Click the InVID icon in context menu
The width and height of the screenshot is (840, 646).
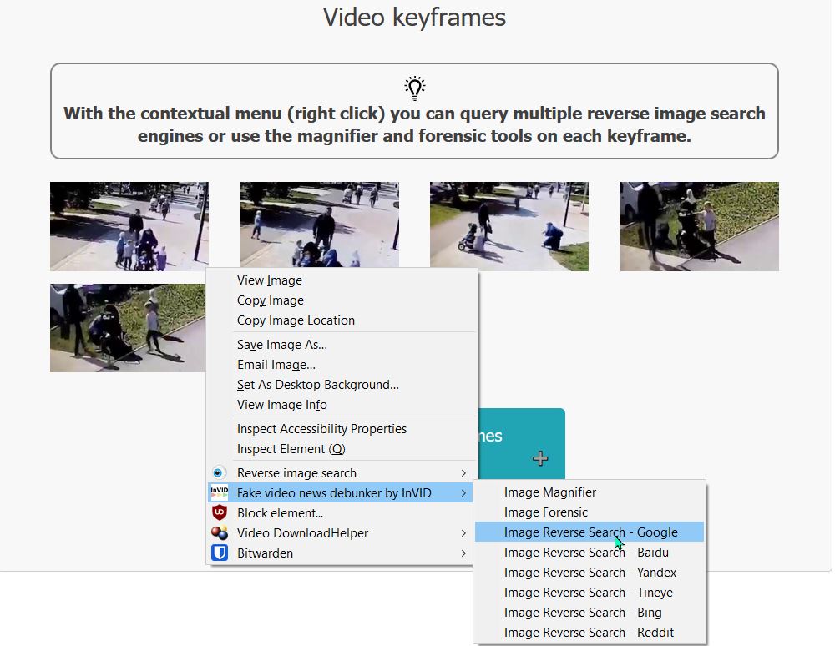click(x=219, y=492)
